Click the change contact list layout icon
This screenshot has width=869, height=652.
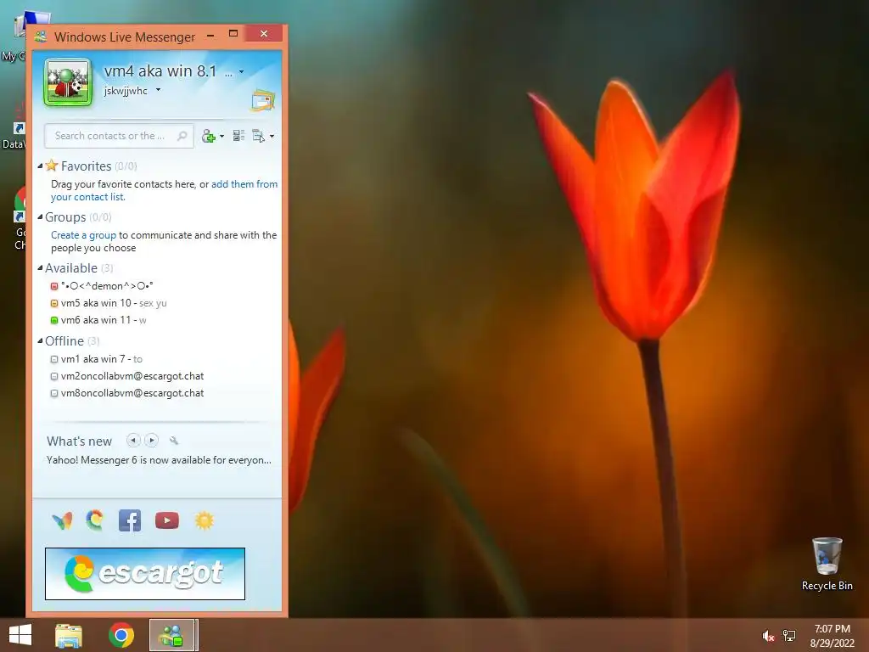coord(238,136)
